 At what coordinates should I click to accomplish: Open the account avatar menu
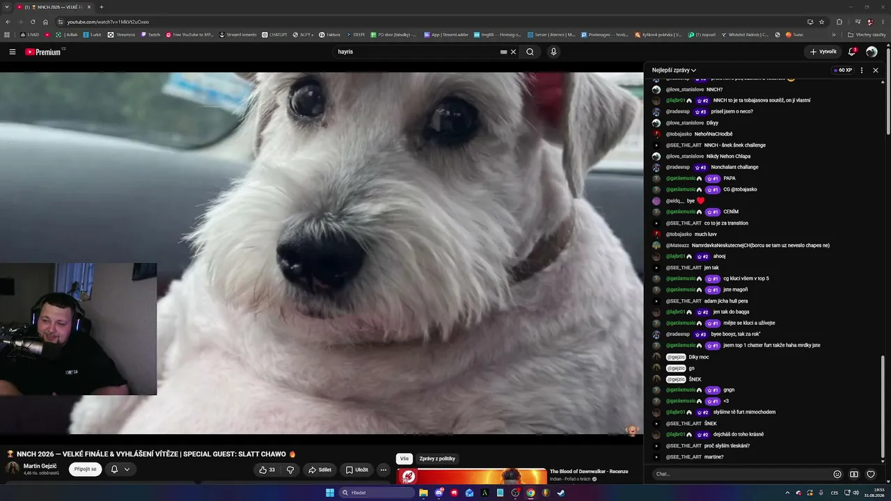(872, 51)
